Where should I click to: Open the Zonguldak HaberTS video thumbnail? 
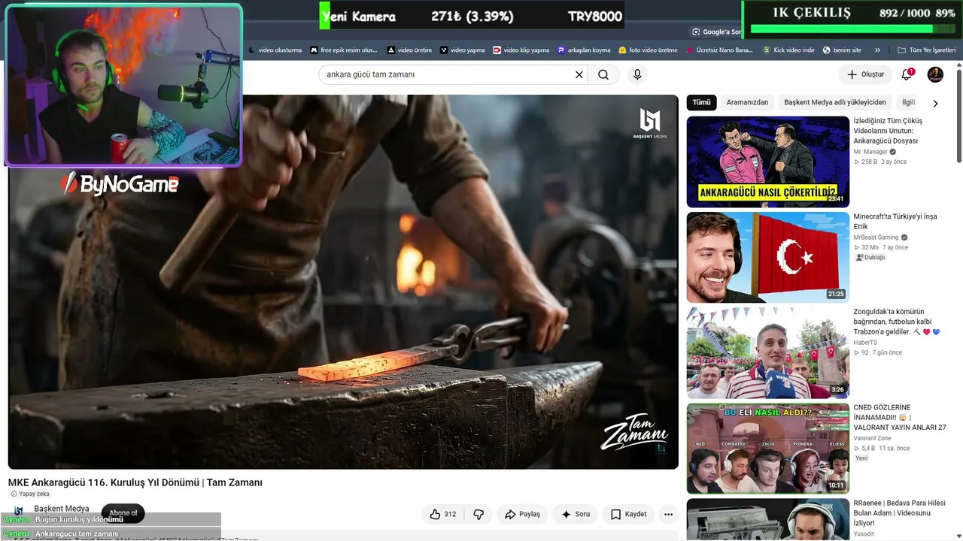coord(767,352)
